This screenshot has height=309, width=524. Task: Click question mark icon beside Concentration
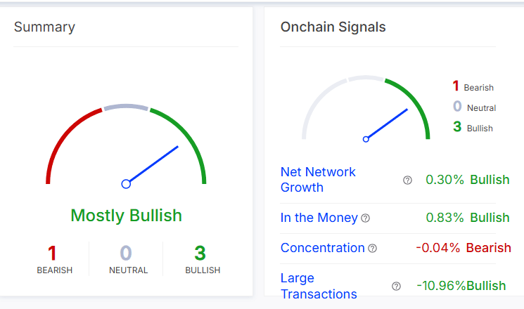tap(372, 248)
